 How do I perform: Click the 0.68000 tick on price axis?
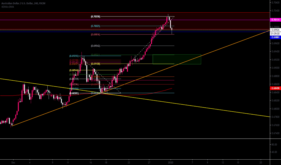point(276,109)
